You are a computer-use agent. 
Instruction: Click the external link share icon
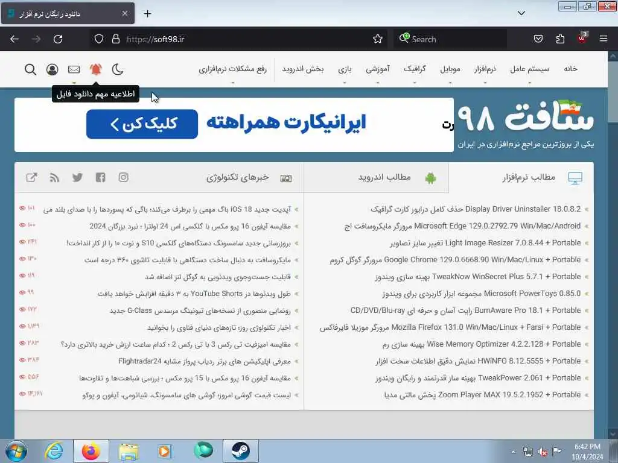pyautogui.click(x=31, y=177)
